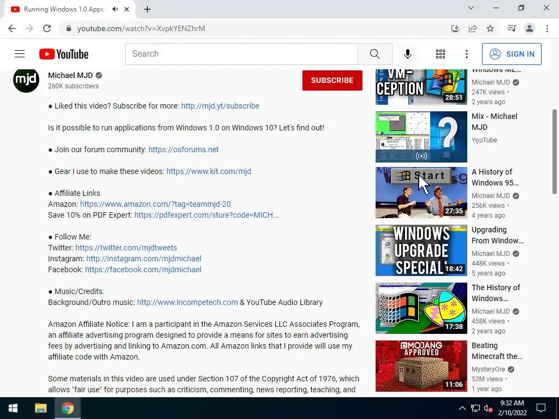This screenshot has height=419, width=559.
Task: Start voice search with microphone icon
Action: point(407,54)
